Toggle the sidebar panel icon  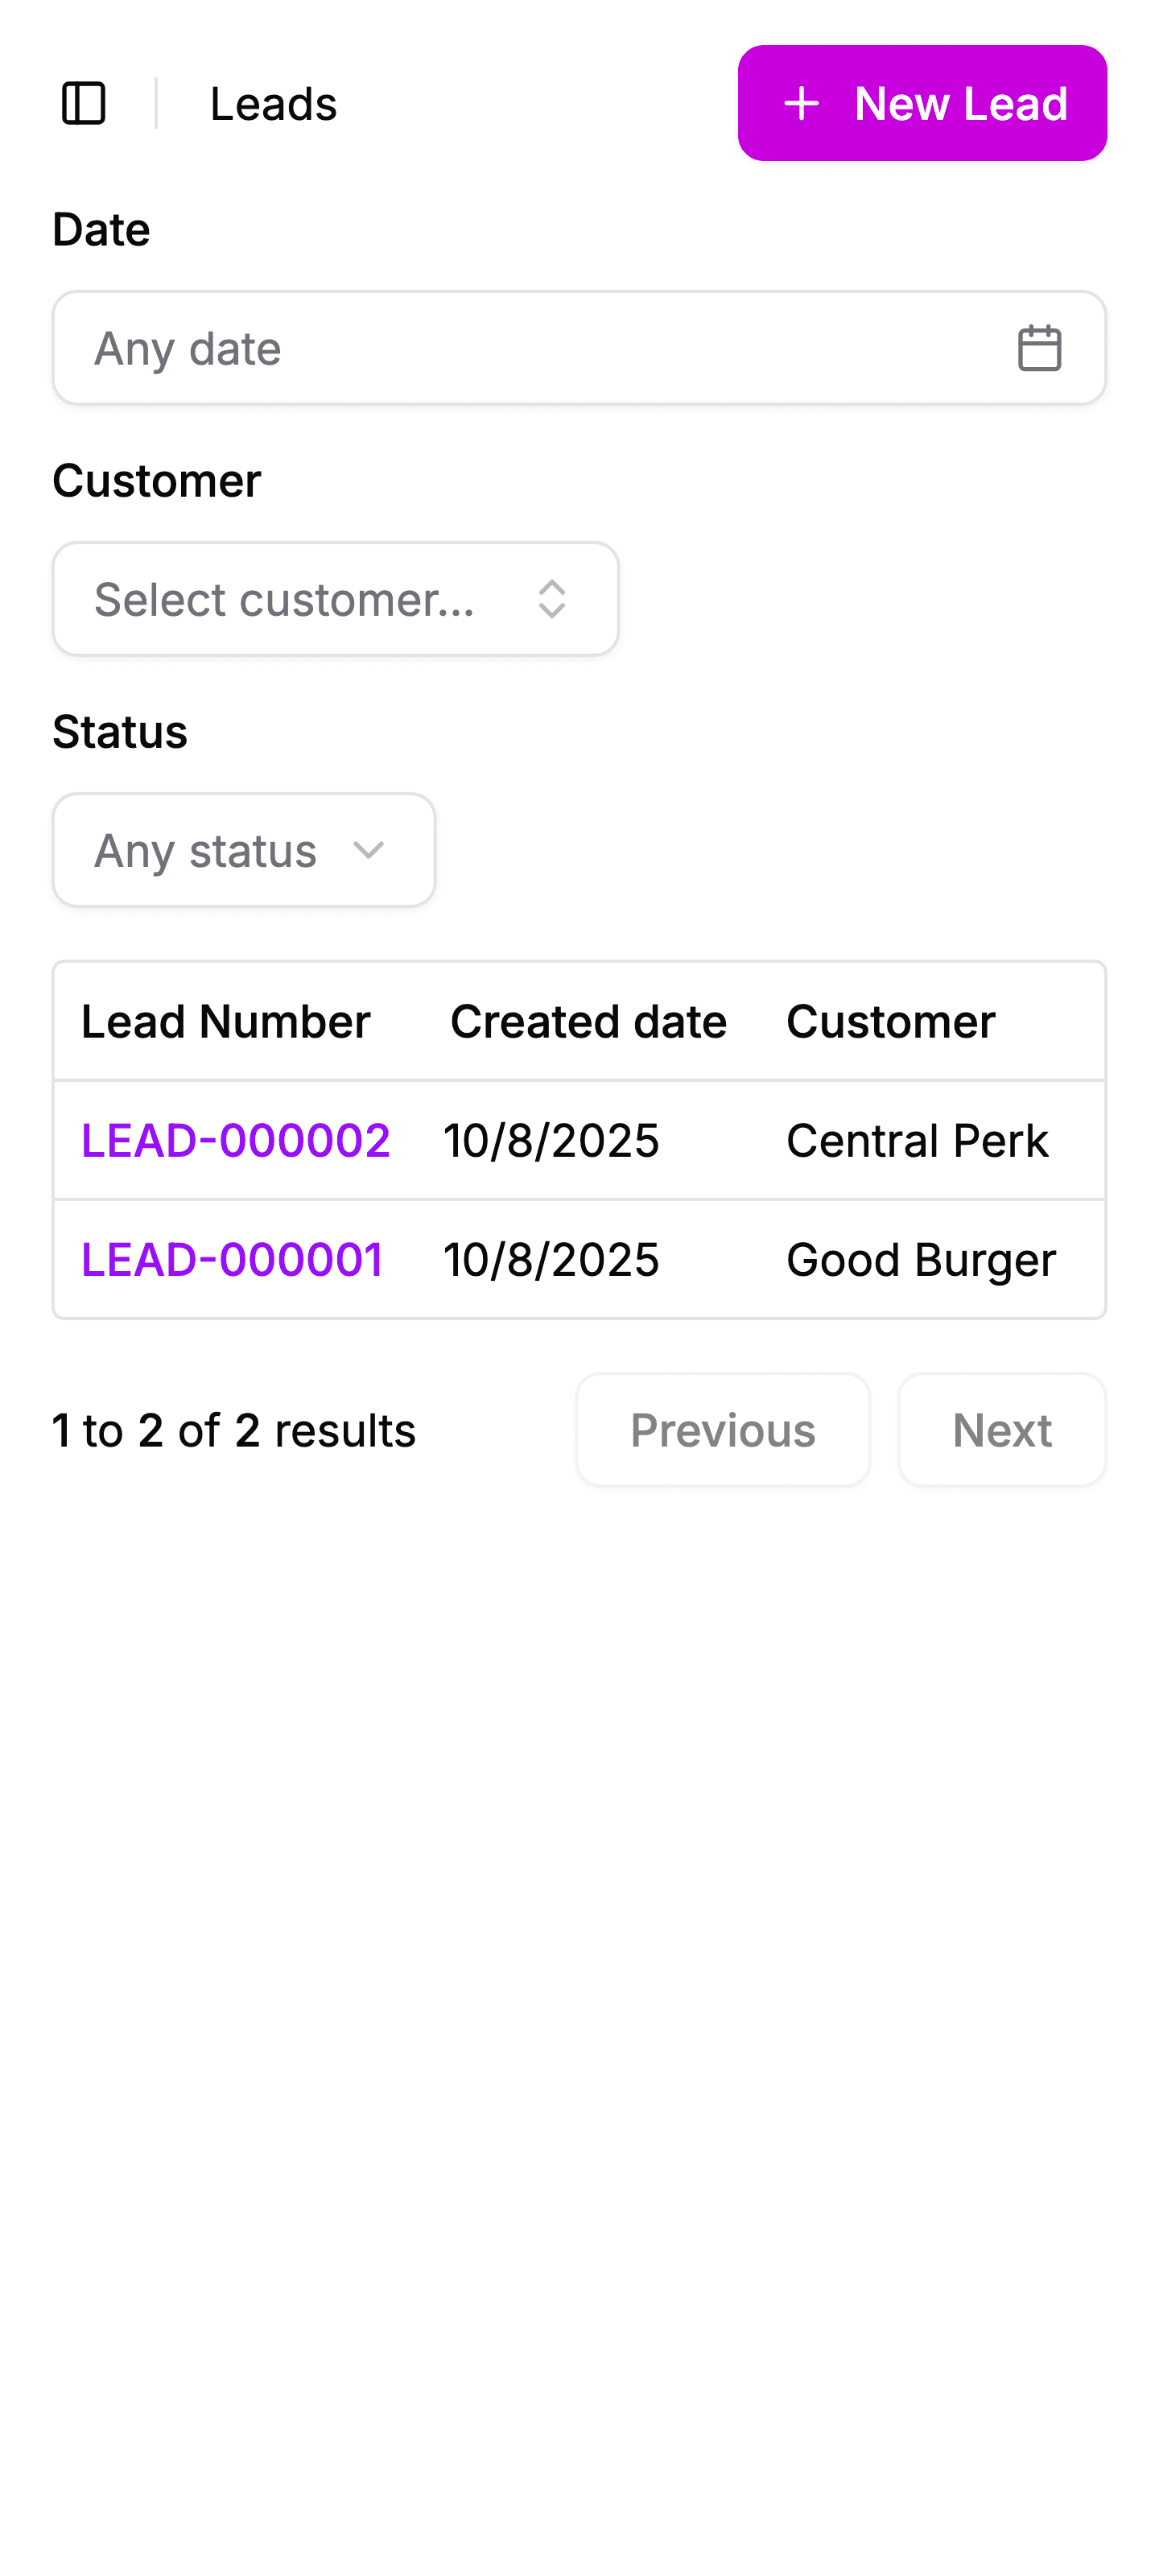pos(84,103)
